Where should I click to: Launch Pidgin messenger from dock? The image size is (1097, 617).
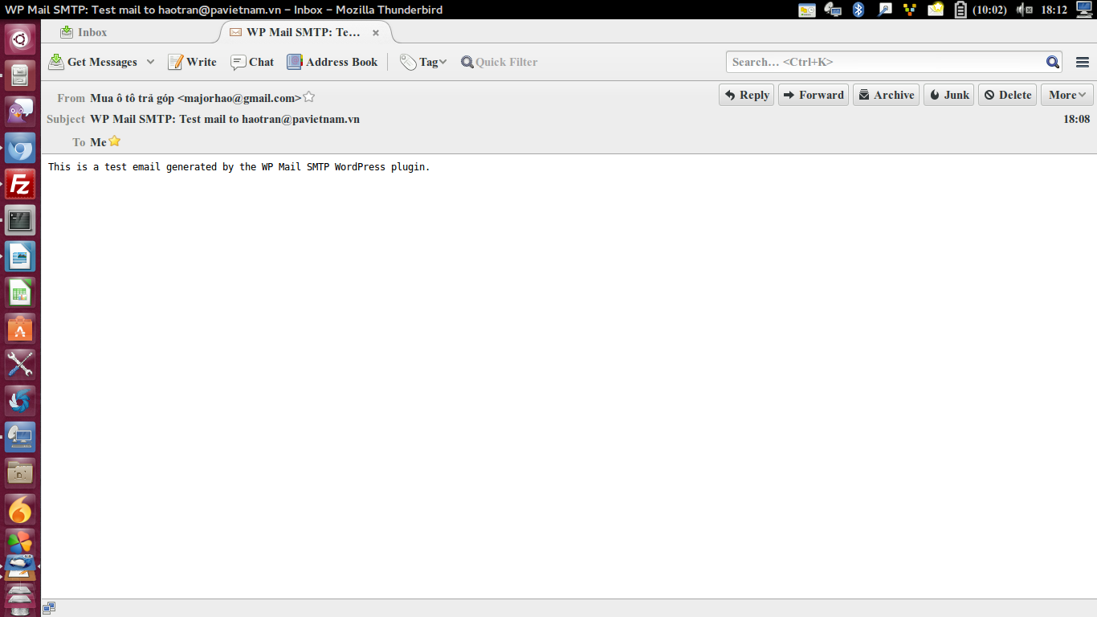tap(20, 112)
